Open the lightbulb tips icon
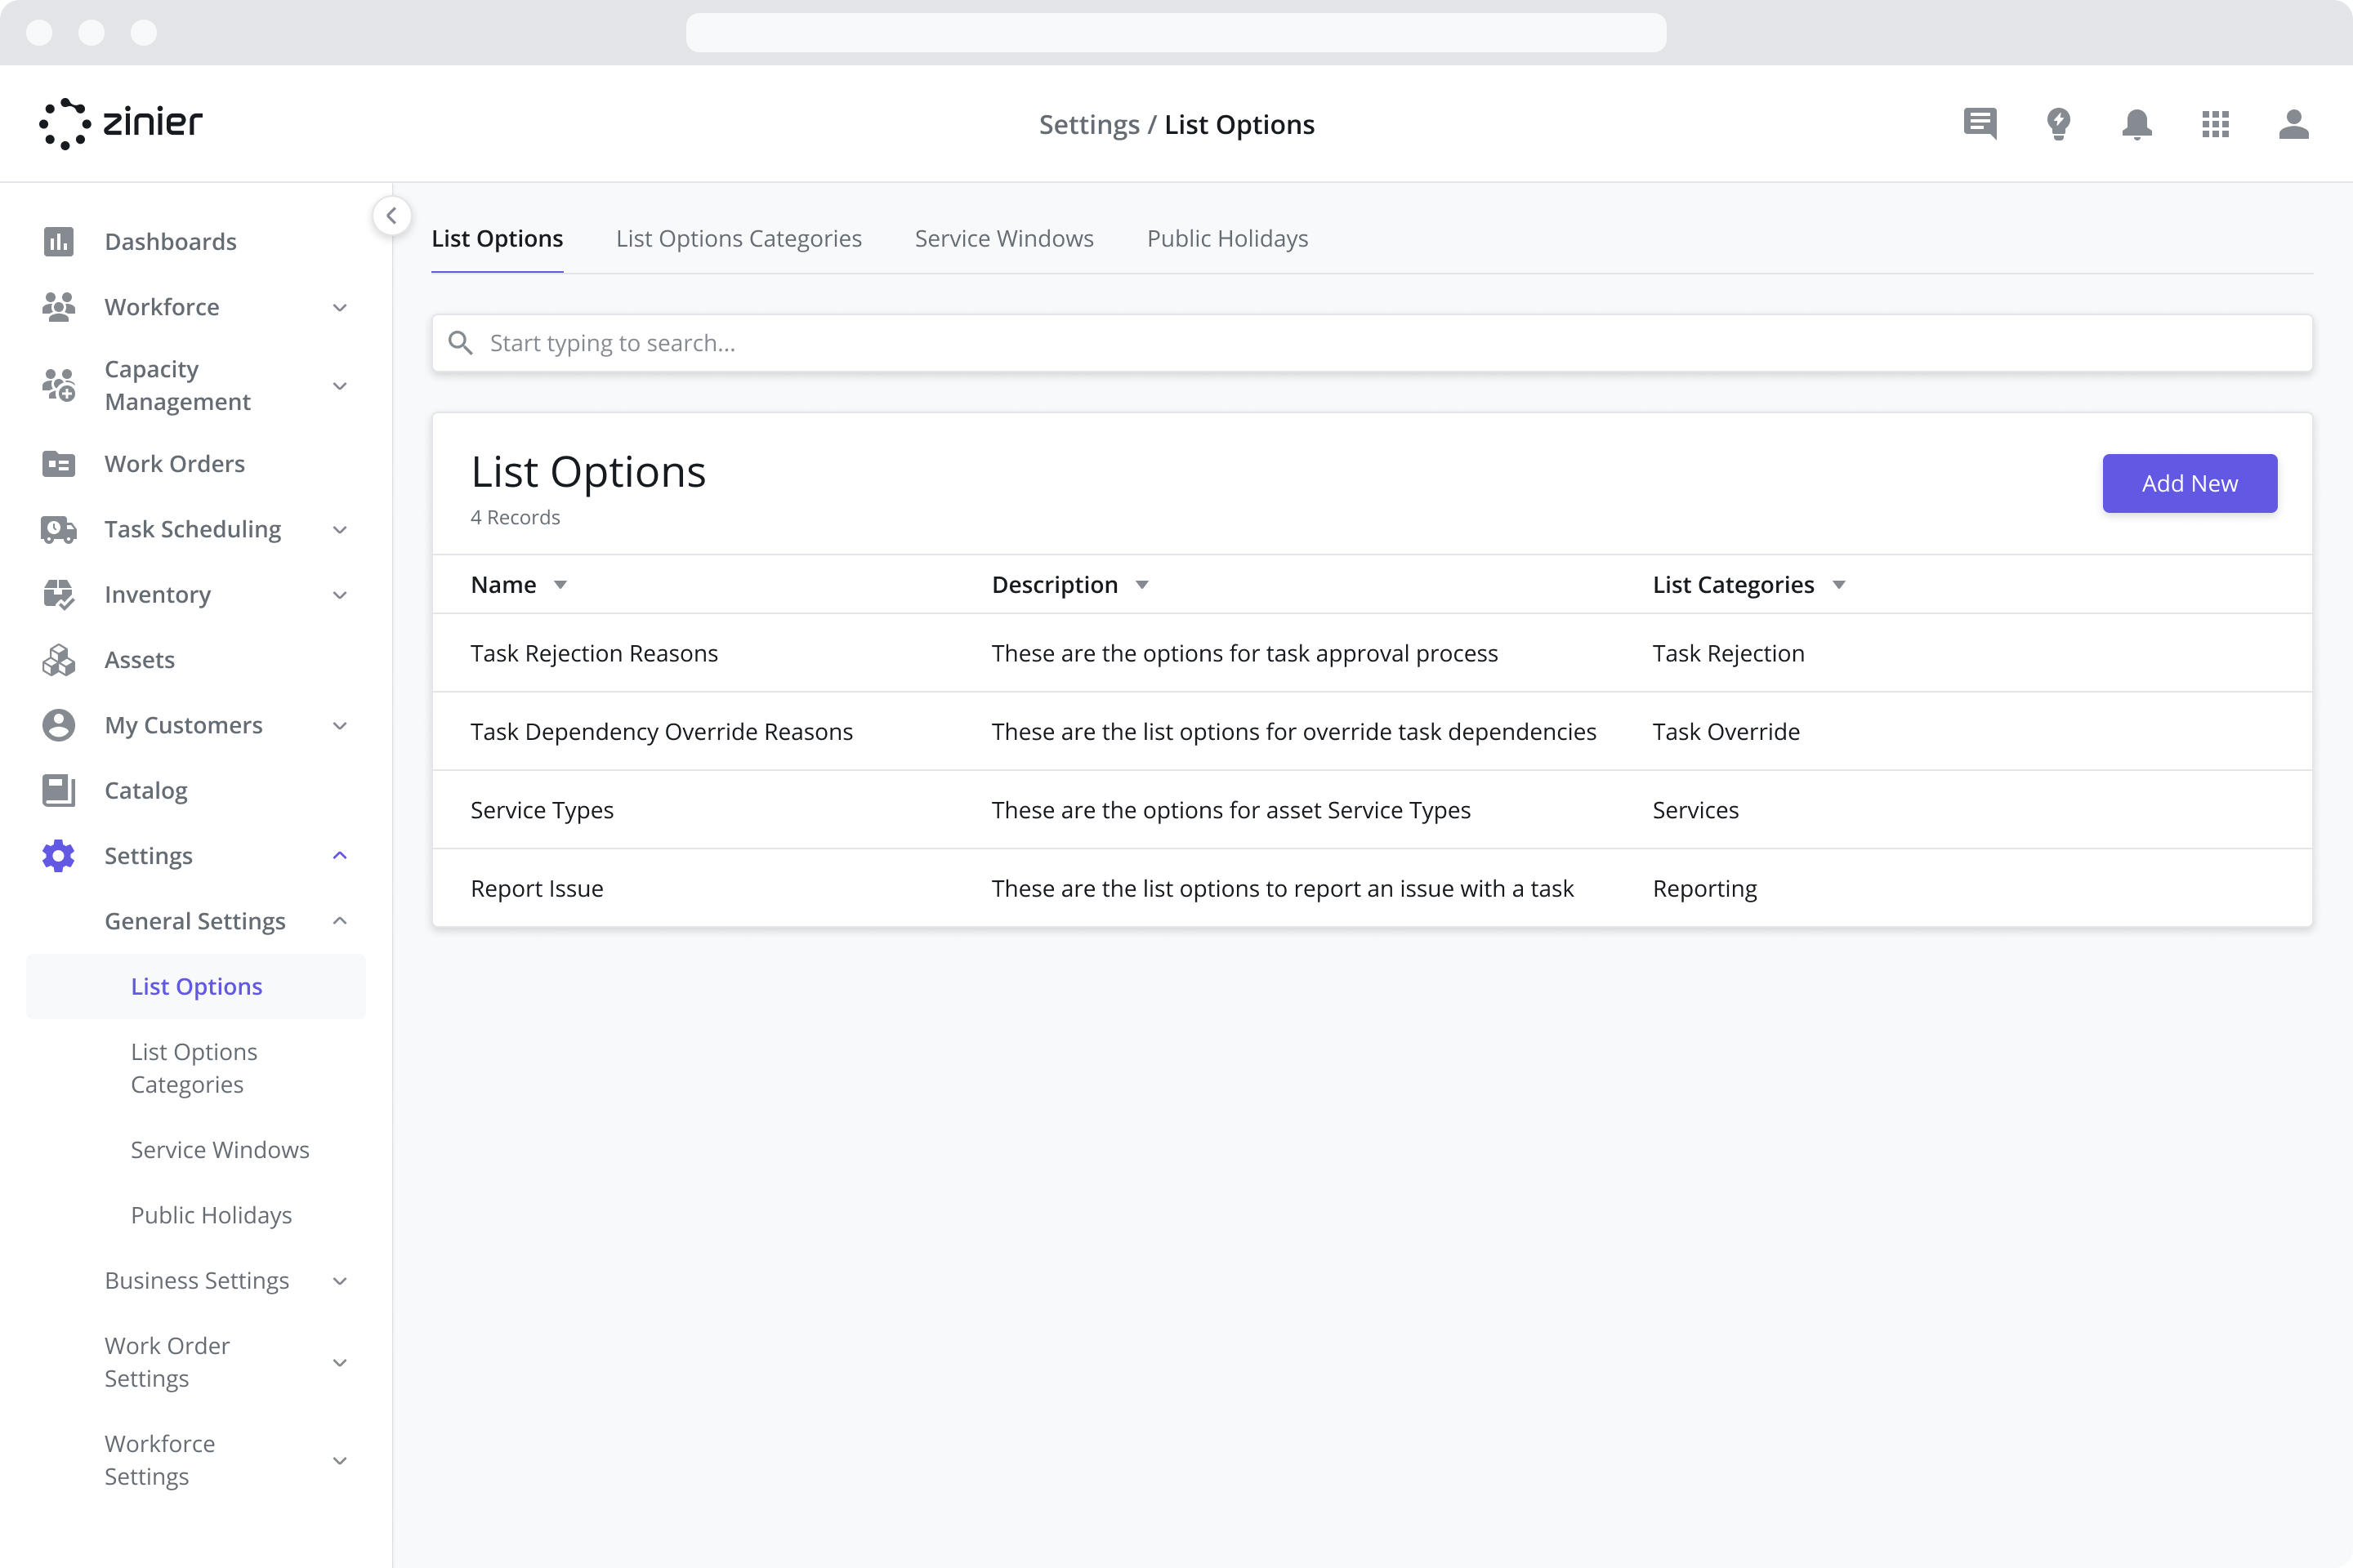 click(2059, 124)
